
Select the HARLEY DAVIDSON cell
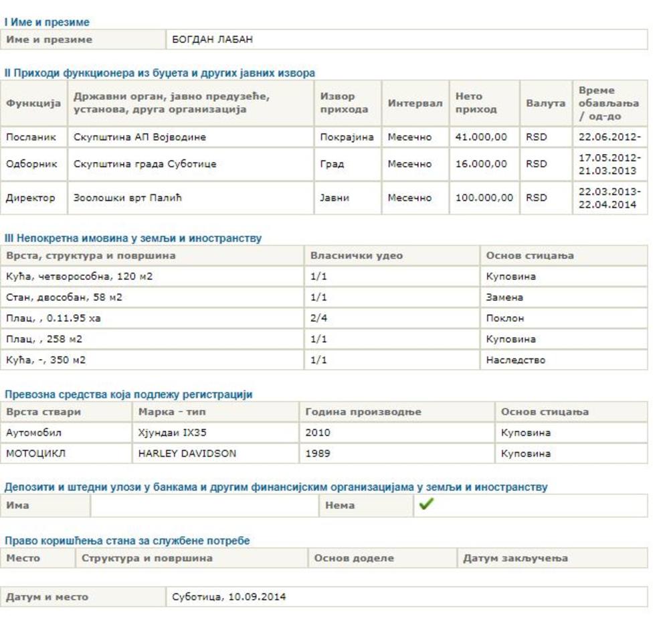(187, 453)
